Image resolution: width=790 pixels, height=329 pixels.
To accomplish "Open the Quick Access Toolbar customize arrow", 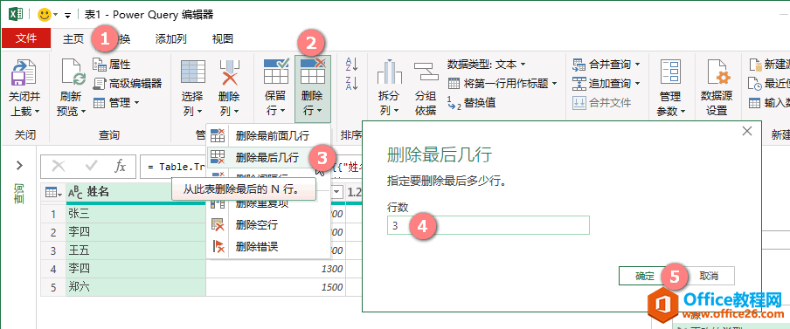I will click(x=67, y=15).
